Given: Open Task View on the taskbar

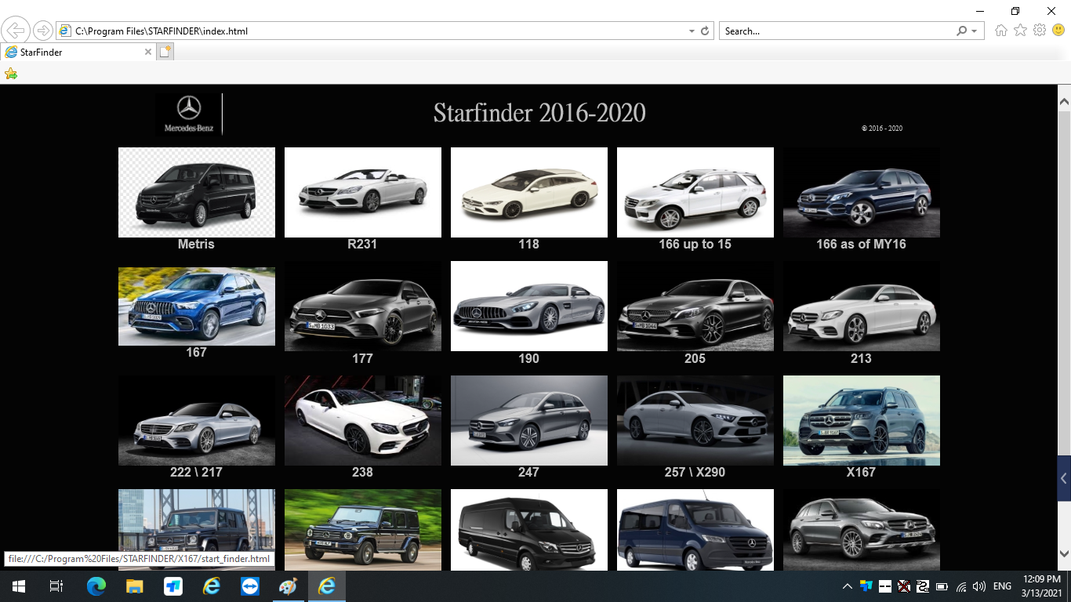Looking at the screenshot, I should 56,586.
